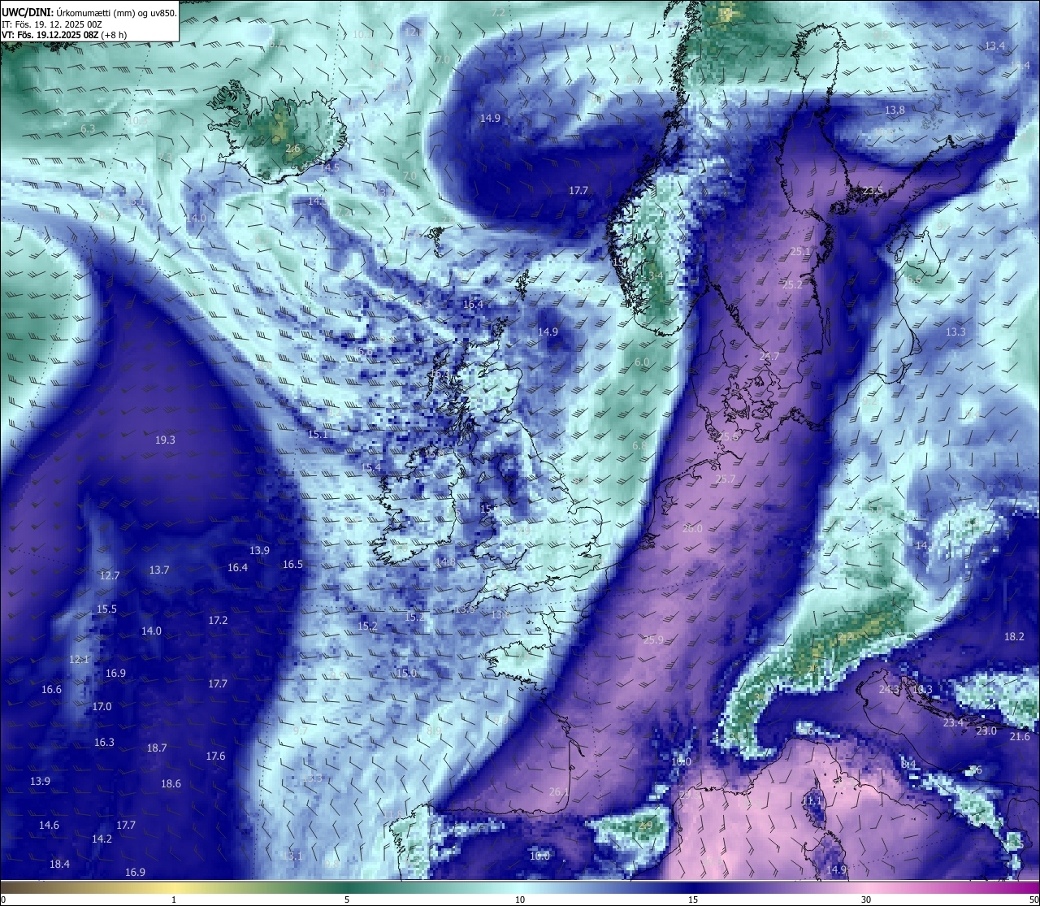Screen dimensions: 1040x906
Task: Click the 16.6 value label
Action: coord(51,689)
